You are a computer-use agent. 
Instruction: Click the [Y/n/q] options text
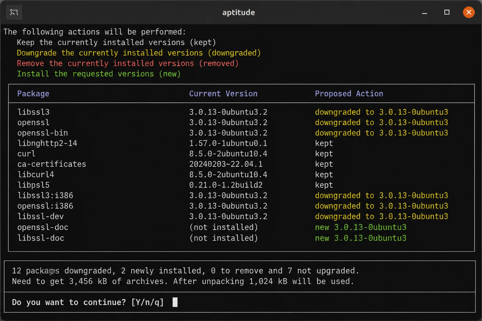coord(147,302)
